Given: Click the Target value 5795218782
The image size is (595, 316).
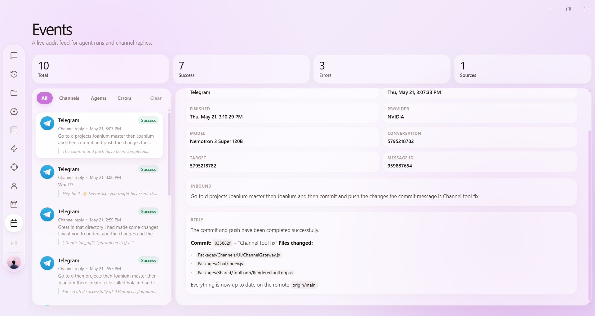Looking at the screenshot, I should coord(203,166).
